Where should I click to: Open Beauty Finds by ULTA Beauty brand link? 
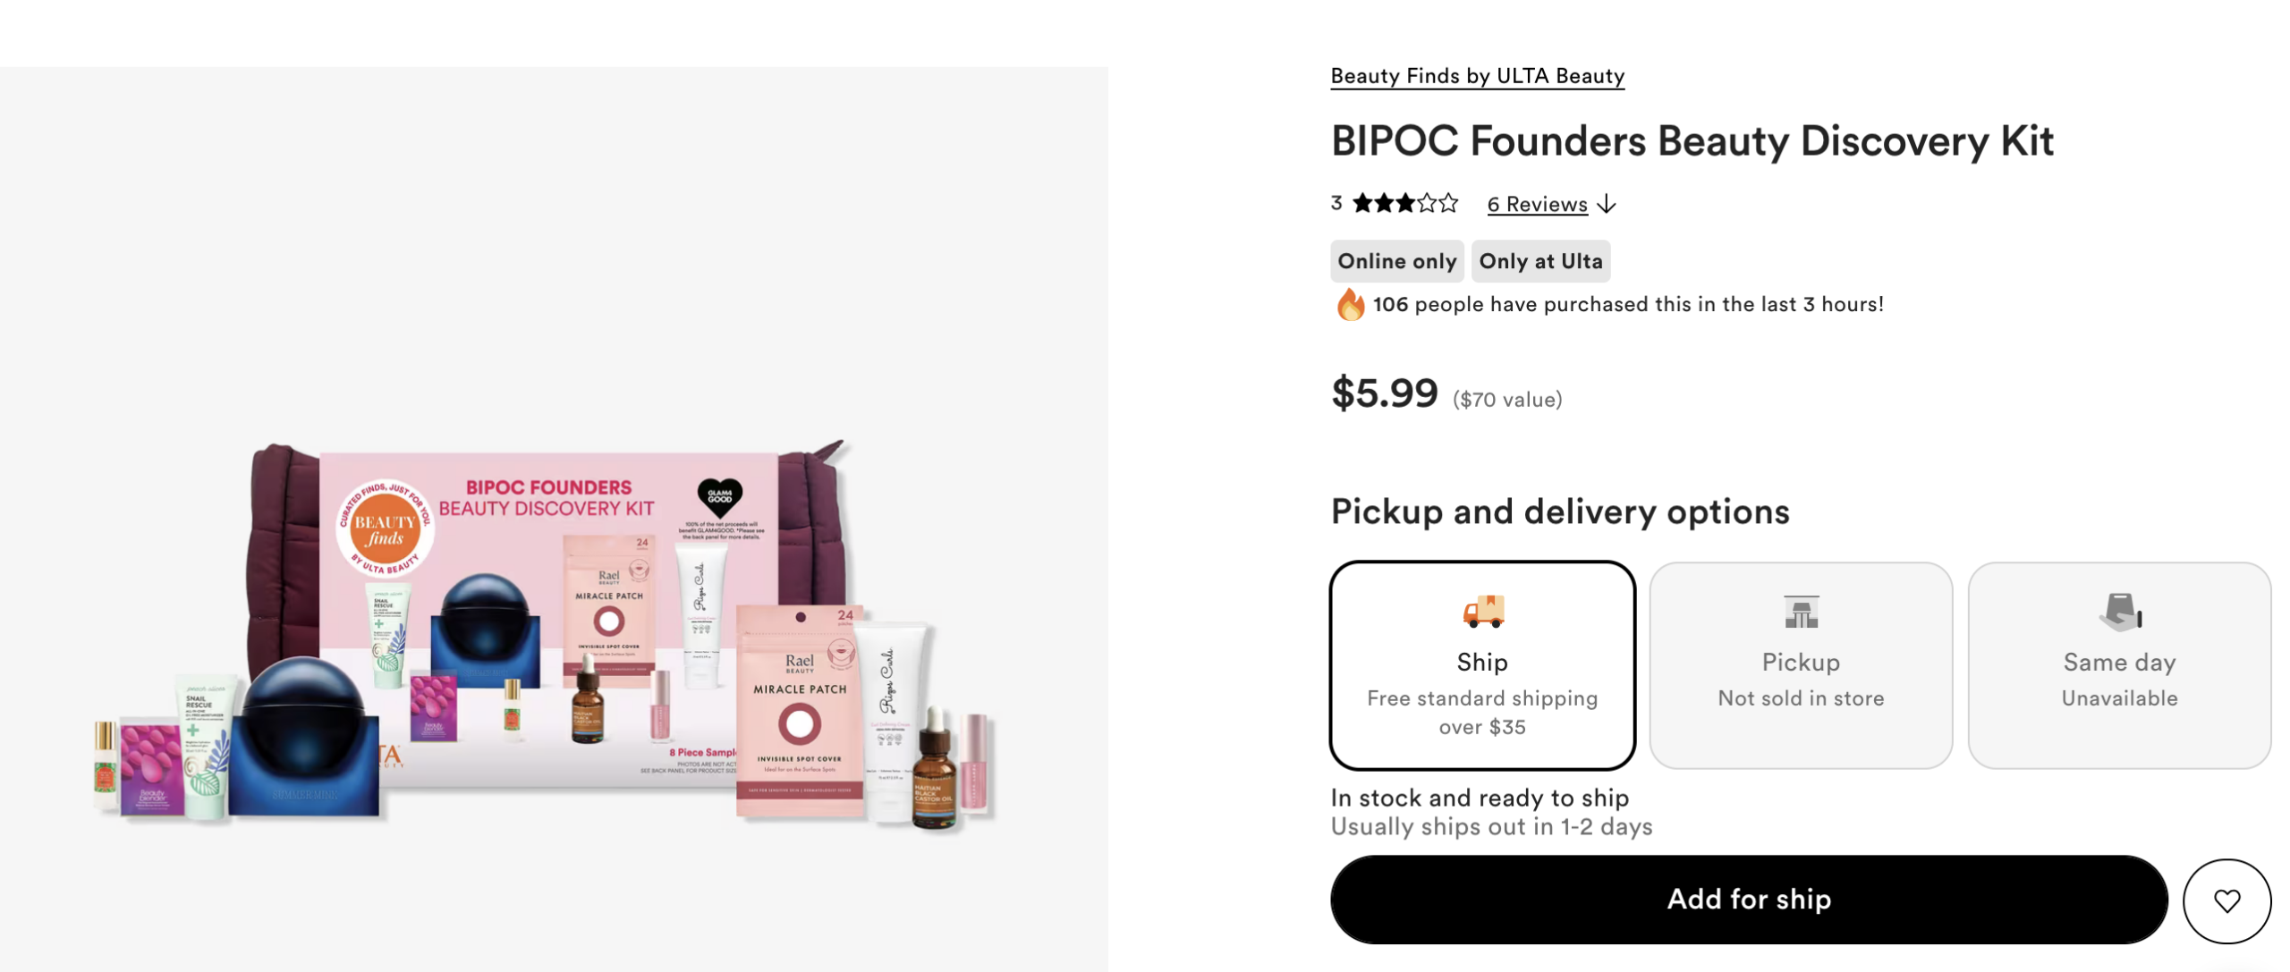point(1477,76)
